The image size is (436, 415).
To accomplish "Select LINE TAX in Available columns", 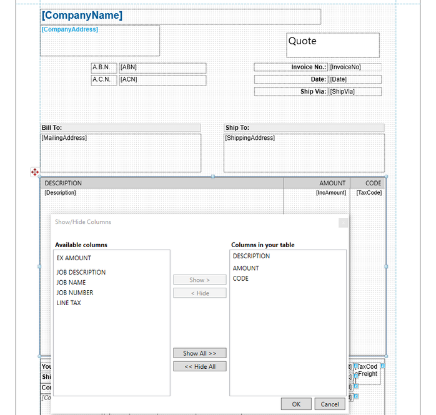I will click(69, 303).
